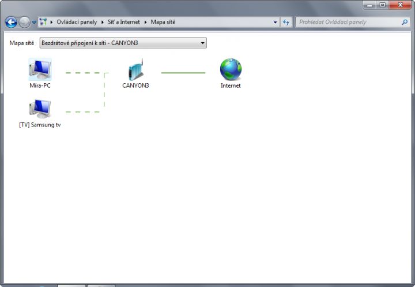
Task: Maximize the network map window
Action: click(383, 5)
